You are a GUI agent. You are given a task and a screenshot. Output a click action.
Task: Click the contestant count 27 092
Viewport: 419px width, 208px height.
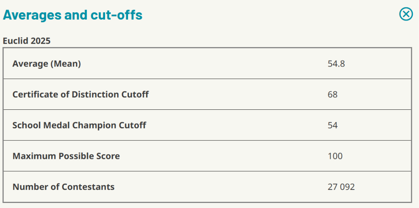(341, 187)
